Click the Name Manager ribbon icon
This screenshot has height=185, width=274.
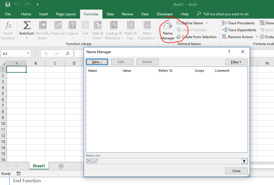coord(168,26)
